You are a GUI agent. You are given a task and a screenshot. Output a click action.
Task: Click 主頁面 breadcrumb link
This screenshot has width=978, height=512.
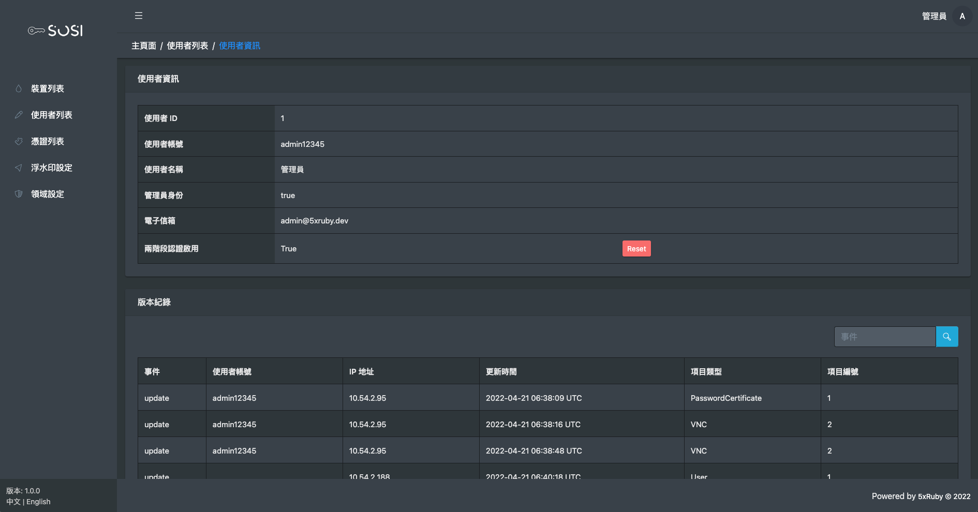point(144,46)
